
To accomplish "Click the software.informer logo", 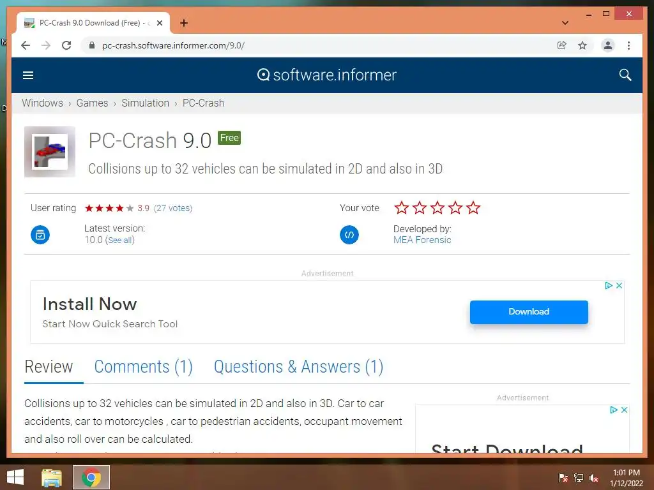I will (326, 75).
